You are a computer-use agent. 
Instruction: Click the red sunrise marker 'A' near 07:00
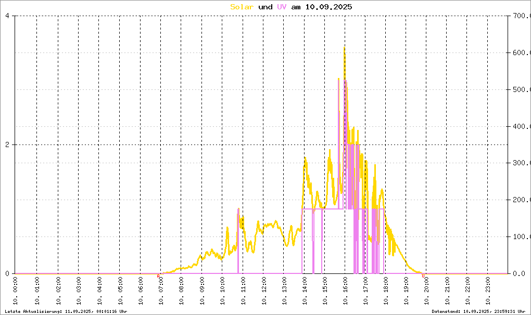point(158,276)
